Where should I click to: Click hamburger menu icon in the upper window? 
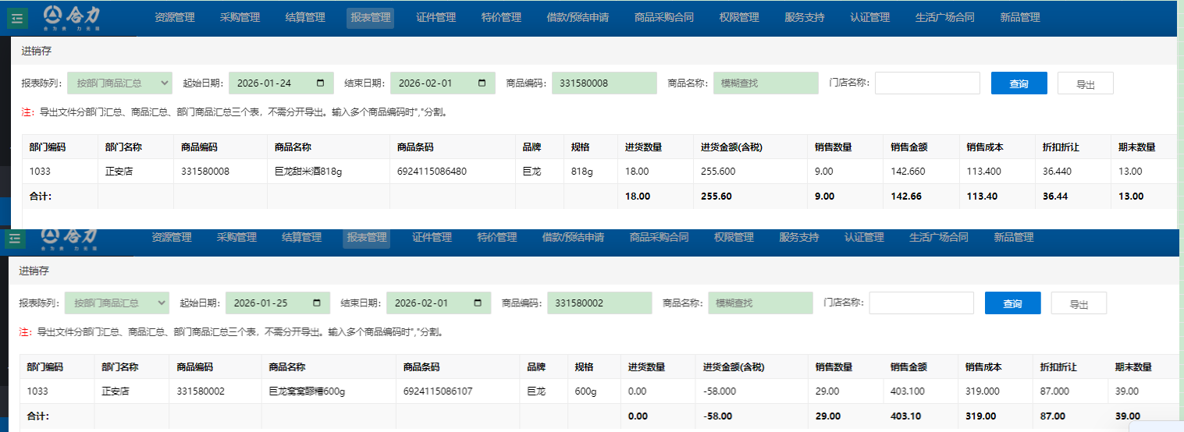click(17, 19)
